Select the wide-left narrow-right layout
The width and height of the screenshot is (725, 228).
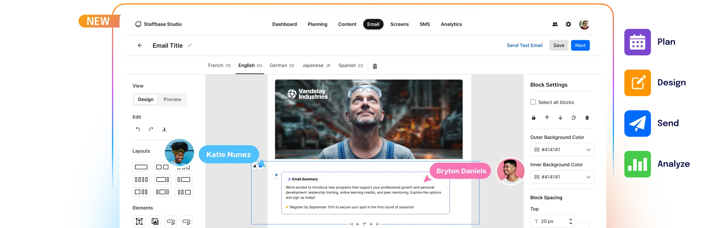(x=162, y=179)
